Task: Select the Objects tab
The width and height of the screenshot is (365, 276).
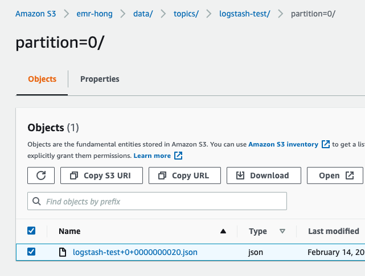Action: point(42,79)
